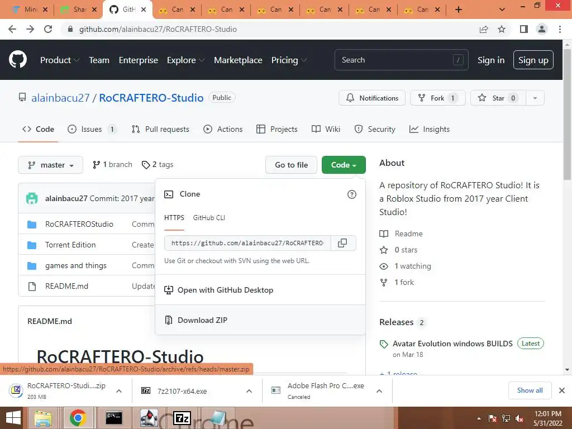Viewport: 572px width, 429px height.
Task: Expand 7z2107-x64.exe download options
Action: (249, 391)
